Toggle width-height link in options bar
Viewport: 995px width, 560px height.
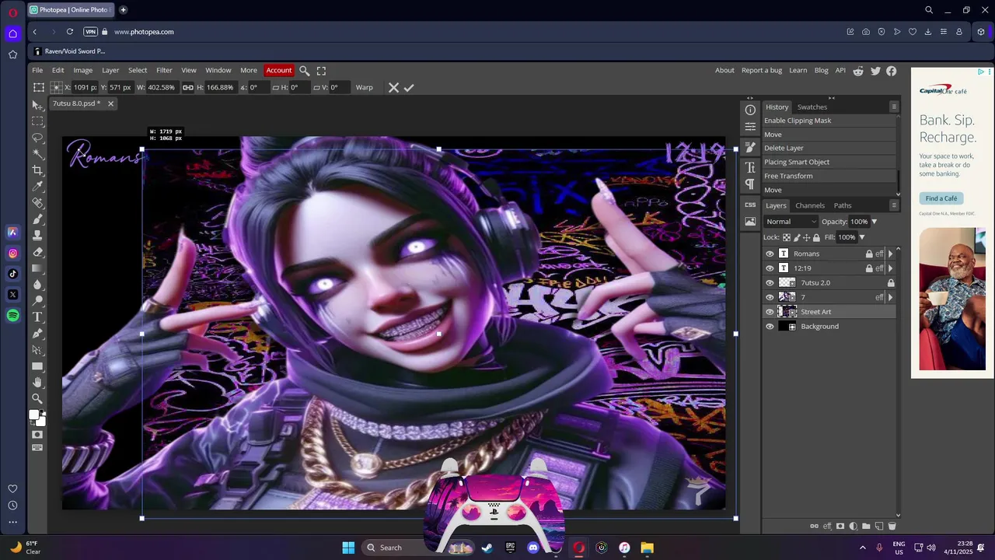[x=187, y=88]
